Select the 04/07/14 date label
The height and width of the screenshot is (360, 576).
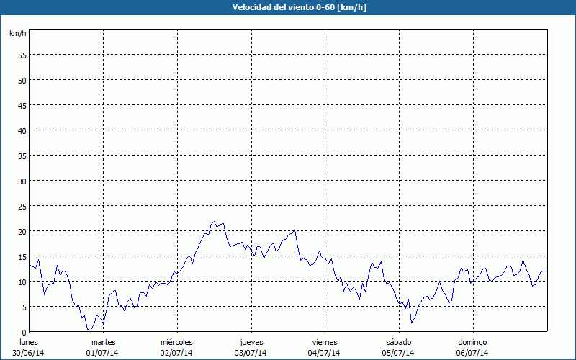[x=325, y=353]
